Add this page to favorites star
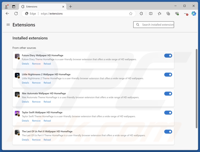Screen dimensions: 200x152 click(131, 14)
